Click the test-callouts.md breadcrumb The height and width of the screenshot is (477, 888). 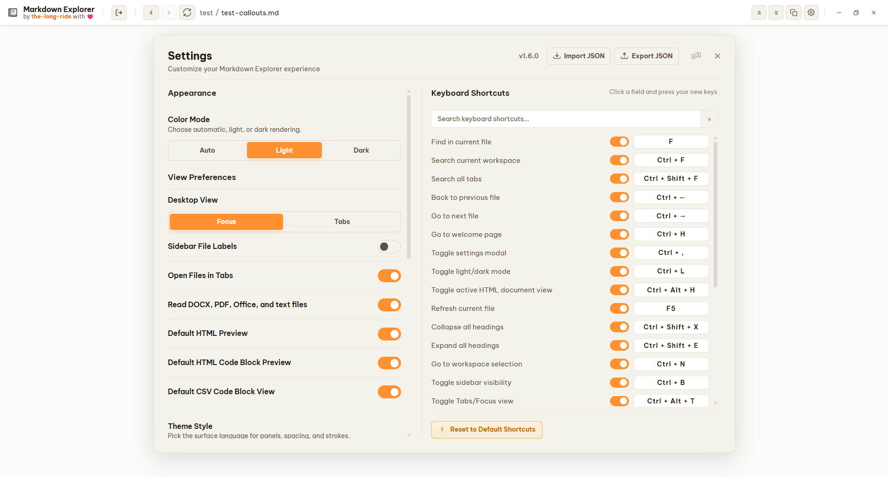(x=250, y=13)
